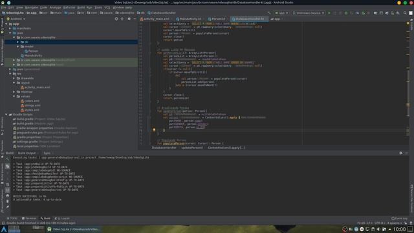Select the Build Output tab
The image size is (414, 233).
(27, 153)
